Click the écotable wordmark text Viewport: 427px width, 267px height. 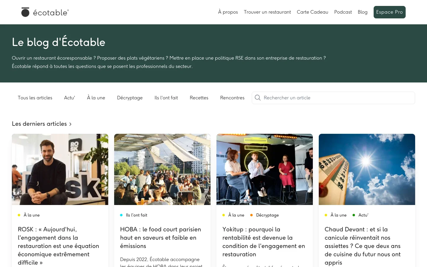tap(51, 12)
